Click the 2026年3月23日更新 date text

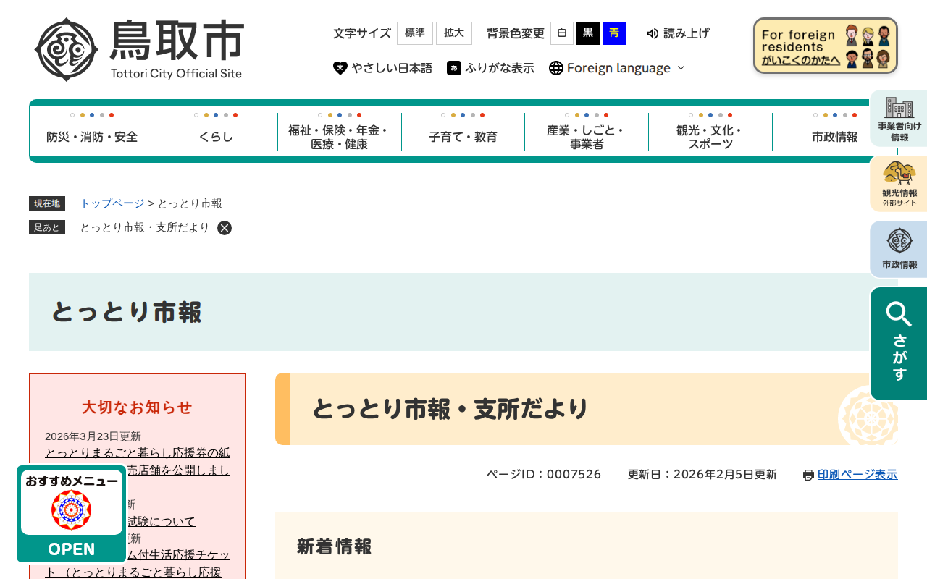tap(93, 436)
